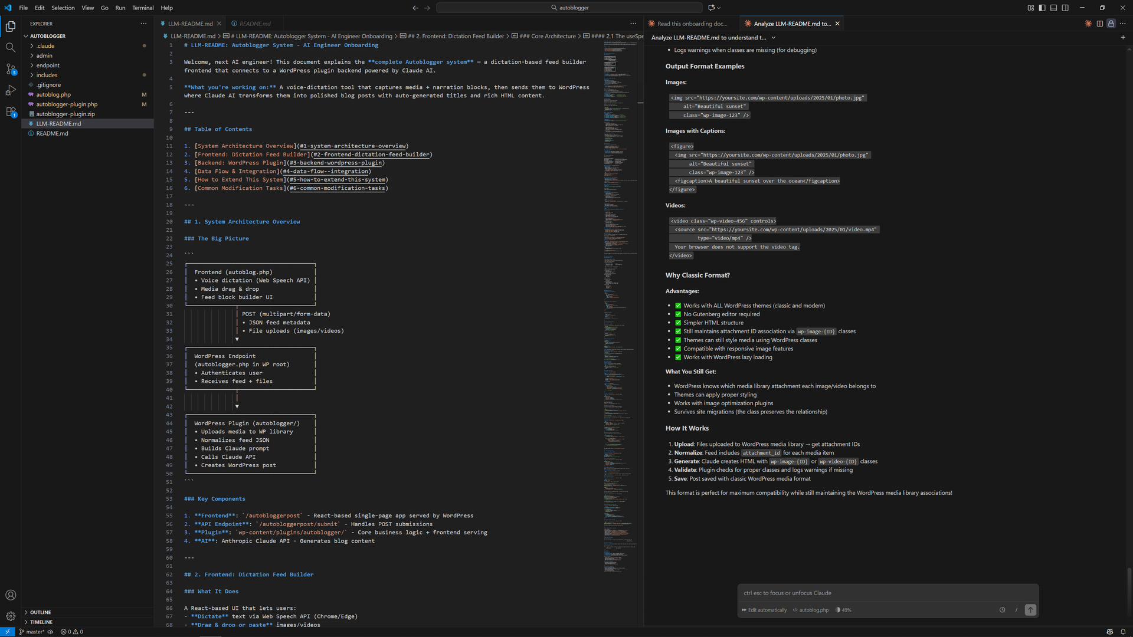Open the Run and Debug view

click(11, 90)
